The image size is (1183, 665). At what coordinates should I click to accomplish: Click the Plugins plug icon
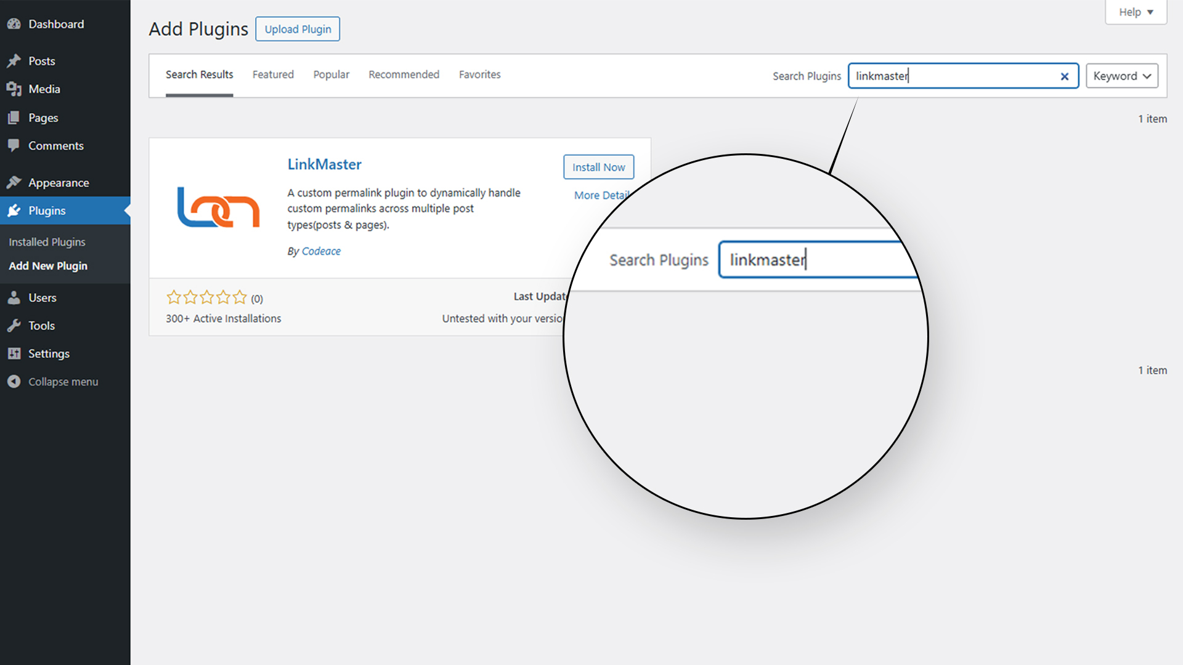14,211
